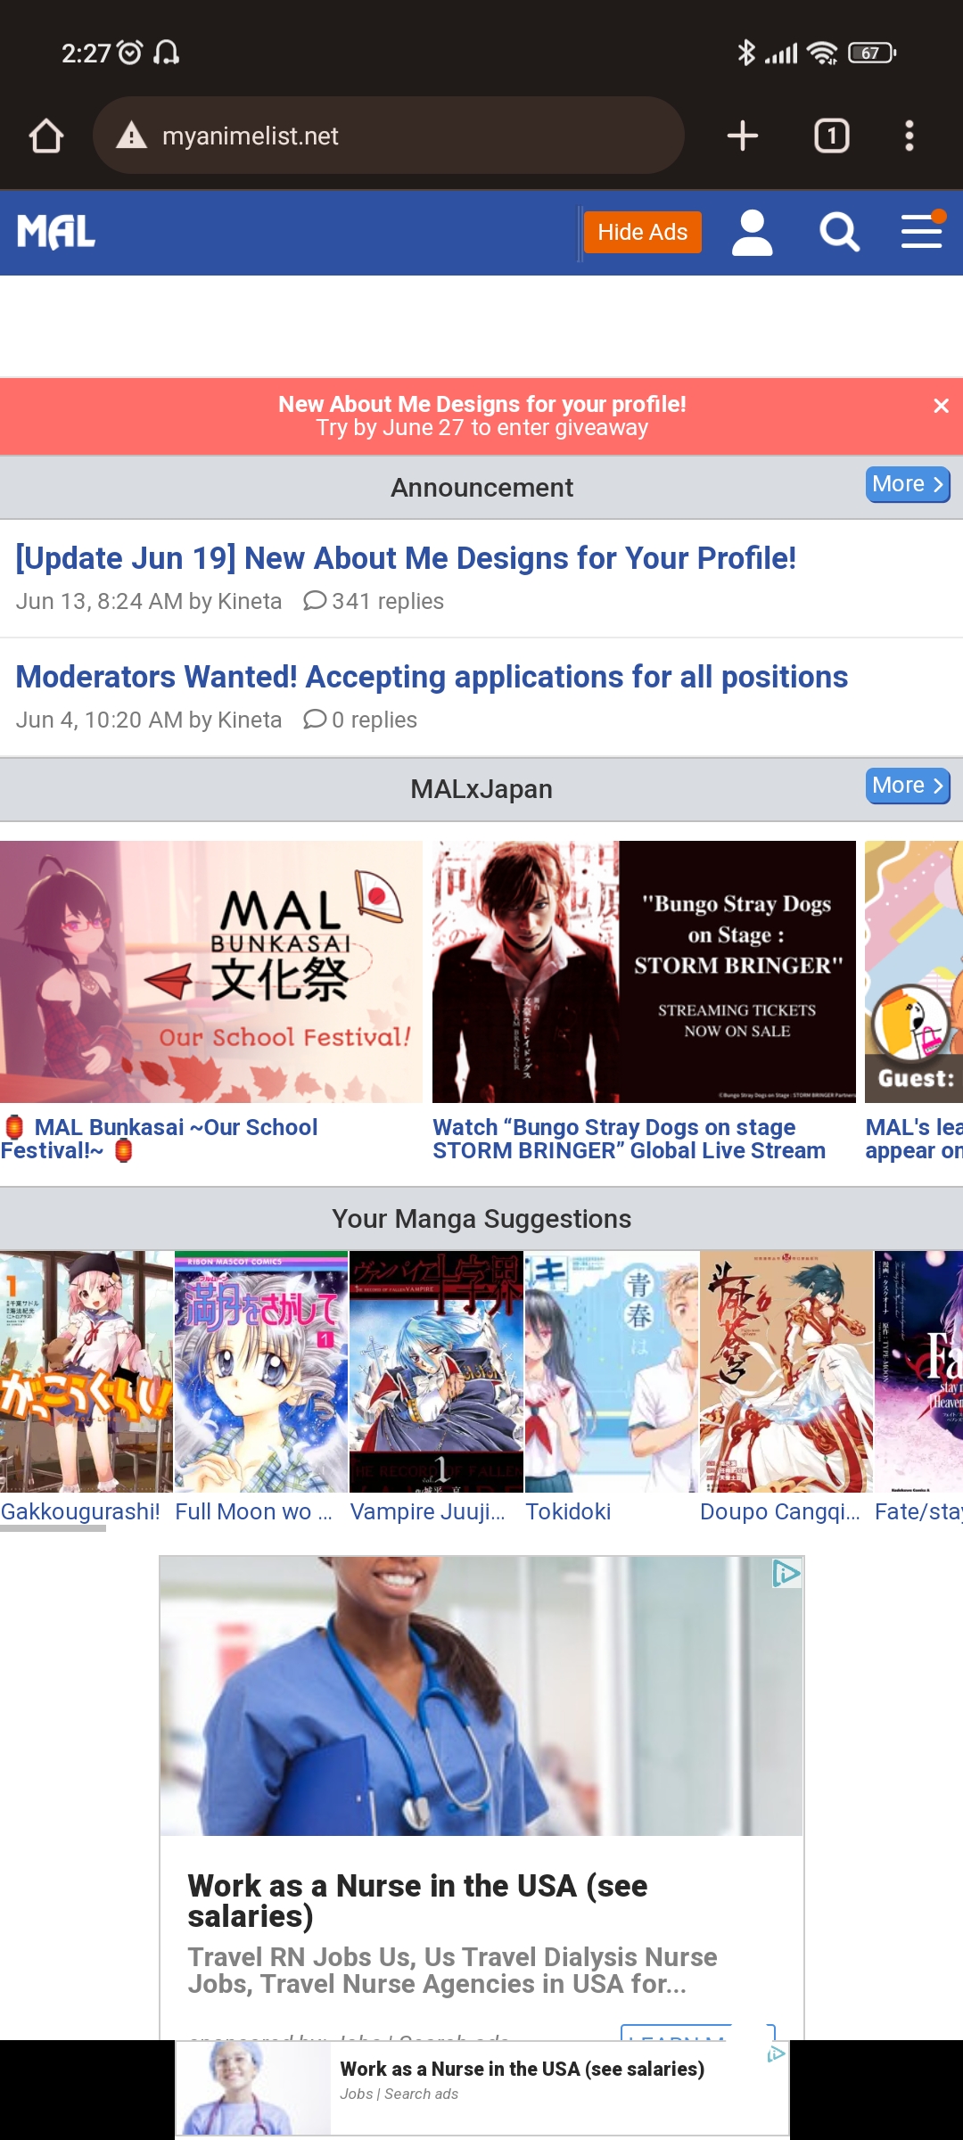Open the MAL logo homepage
Viewport: 963px width, 2140px height.
[x=56, y=233]
